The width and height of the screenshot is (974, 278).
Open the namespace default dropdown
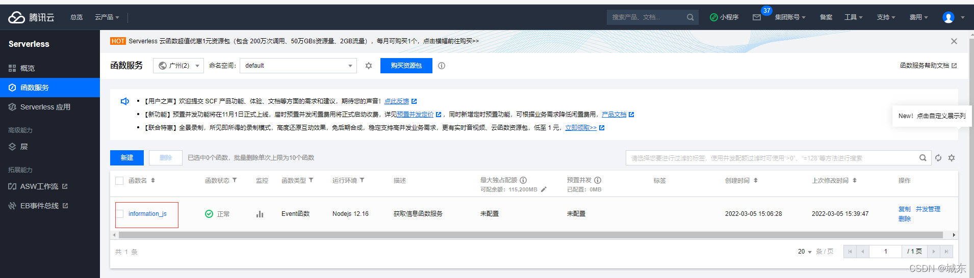pyautogui.click(x=298, y=66)
